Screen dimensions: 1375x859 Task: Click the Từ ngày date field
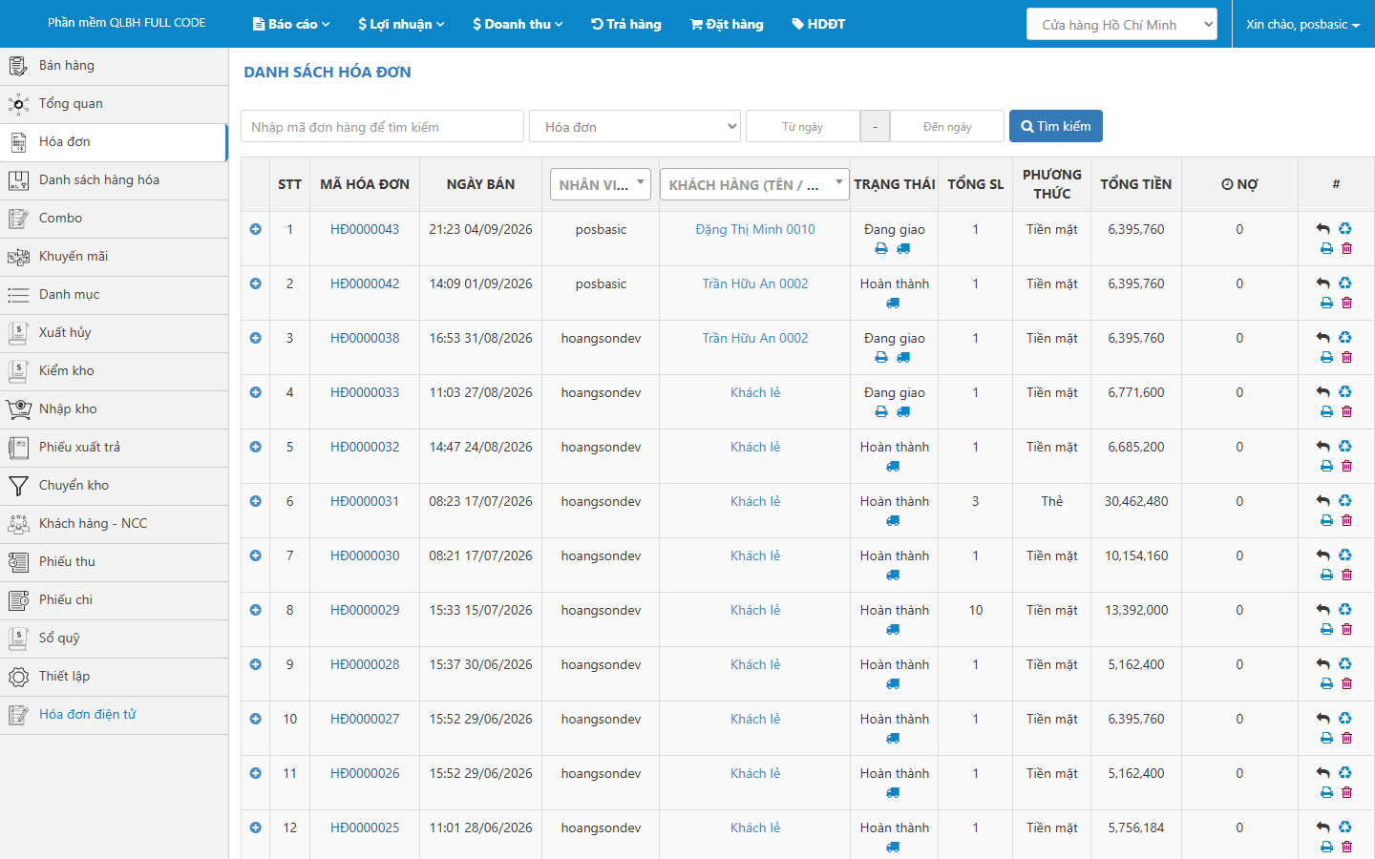pos(802,126)
